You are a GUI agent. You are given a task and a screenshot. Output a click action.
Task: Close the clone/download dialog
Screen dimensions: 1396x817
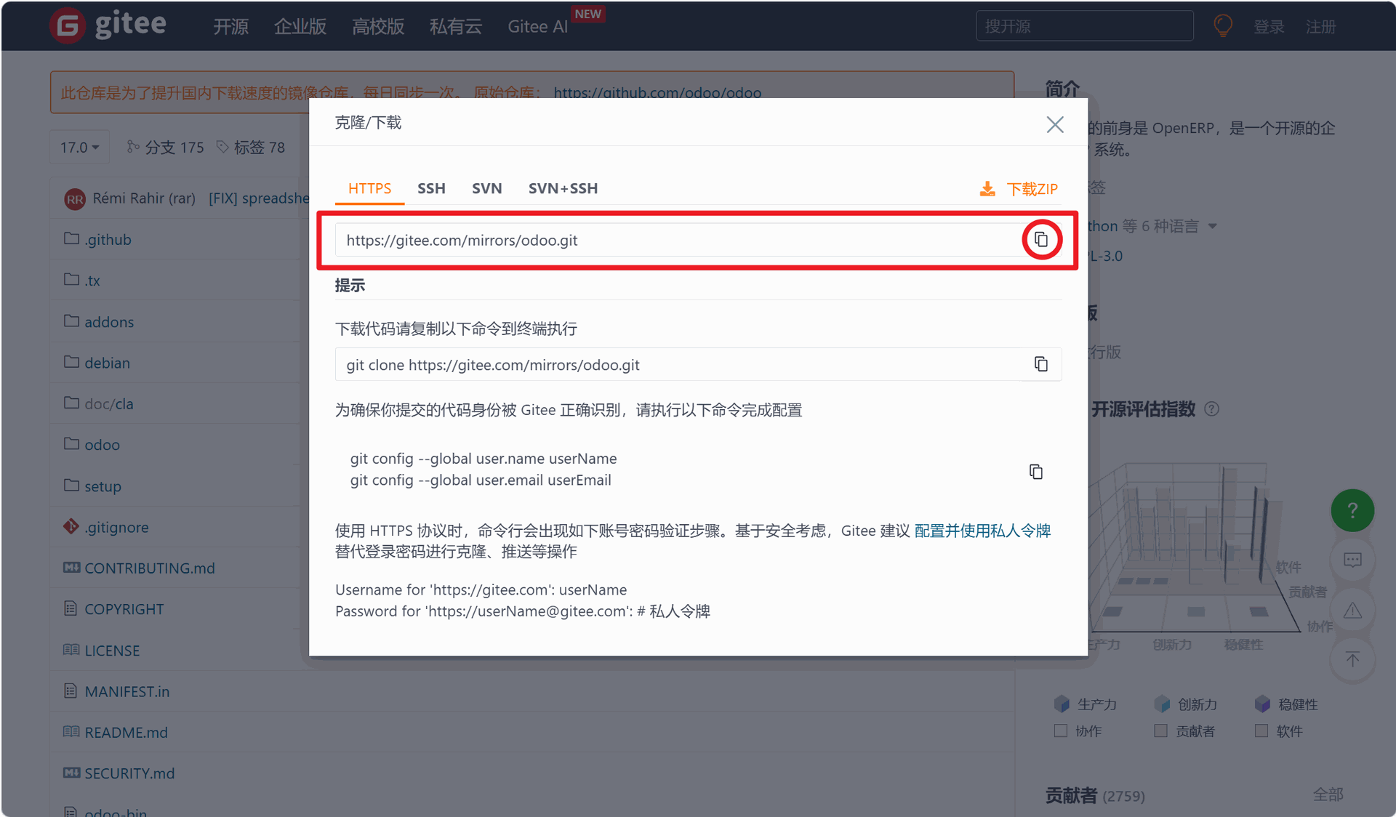pyautogui.click(x=1055, y=124)
